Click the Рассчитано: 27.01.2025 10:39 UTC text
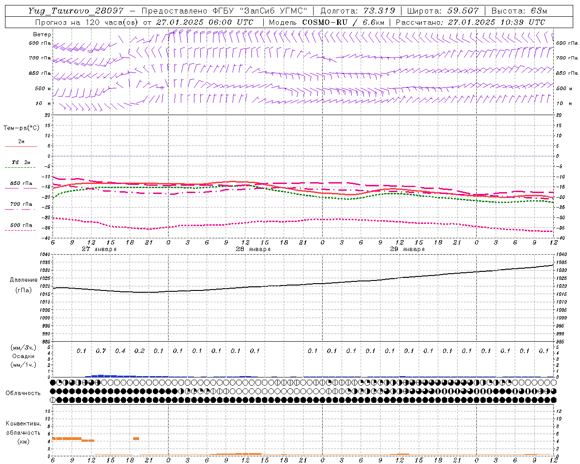The height and width of the screenshot is (464, 580). tap(470, 22)
